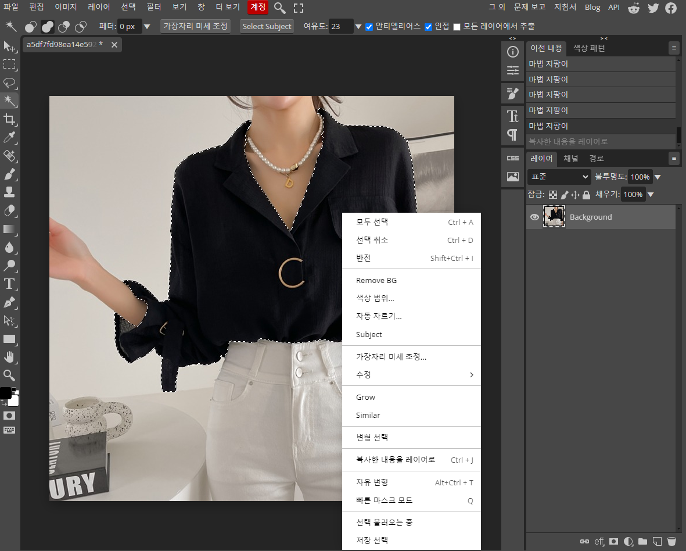
Task: Select the Crop tool
Action: (10, 119)
